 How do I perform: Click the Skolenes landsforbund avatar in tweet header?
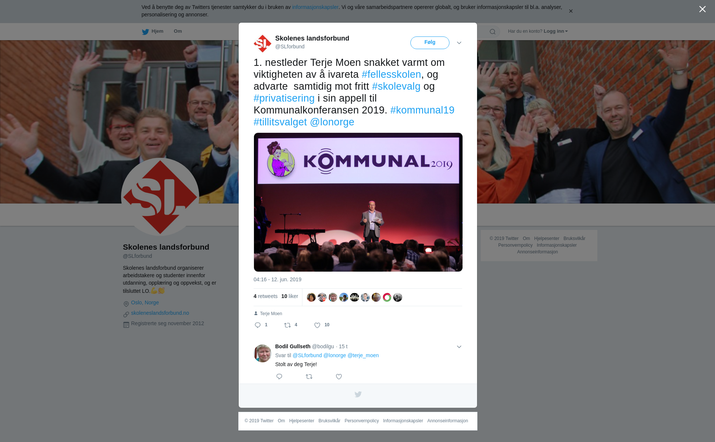click(x=263, y=44)
